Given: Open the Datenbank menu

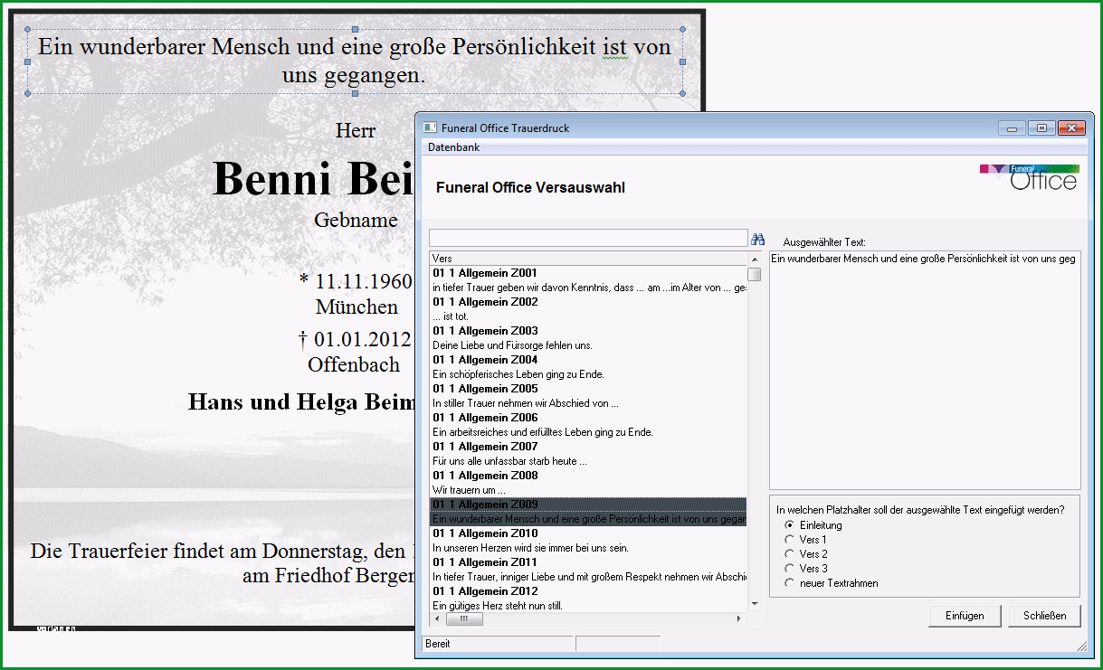Looking at the screenshot, I should coord(454,147).
